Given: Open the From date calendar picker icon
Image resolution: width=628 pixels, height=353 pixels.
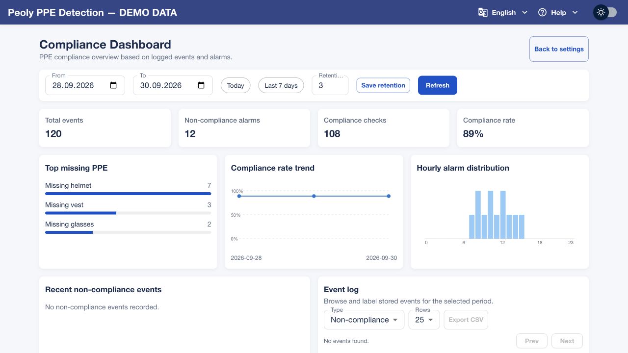Looking at the screenshot, I should pyautogui.click(x=113, y=85).
